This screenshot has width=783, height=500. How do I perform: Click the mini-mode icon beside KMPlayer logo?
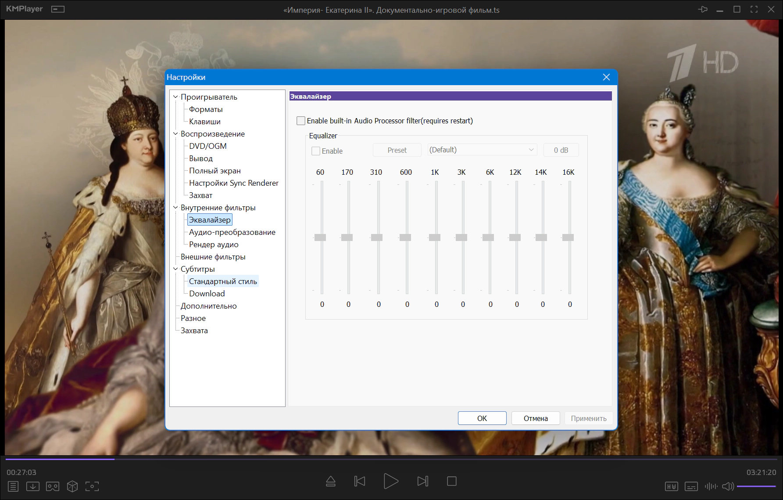click(x=58, y=9)
